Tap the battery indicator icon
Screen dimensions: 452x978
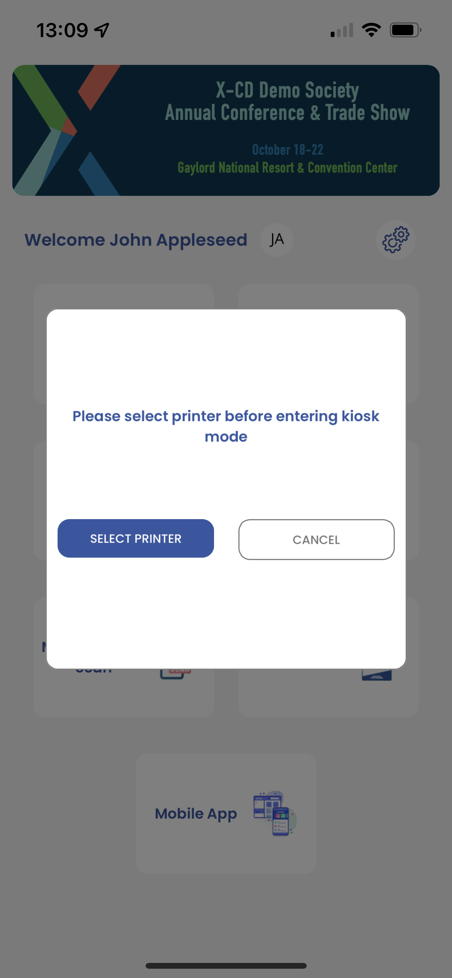pyautogui.click(x=405, y=30)
